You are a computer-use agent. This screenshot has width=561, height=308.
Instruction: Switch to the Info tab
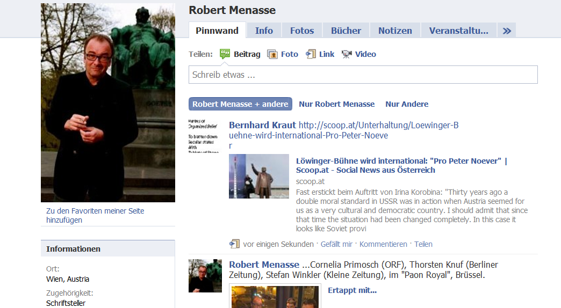click(264, 31)
